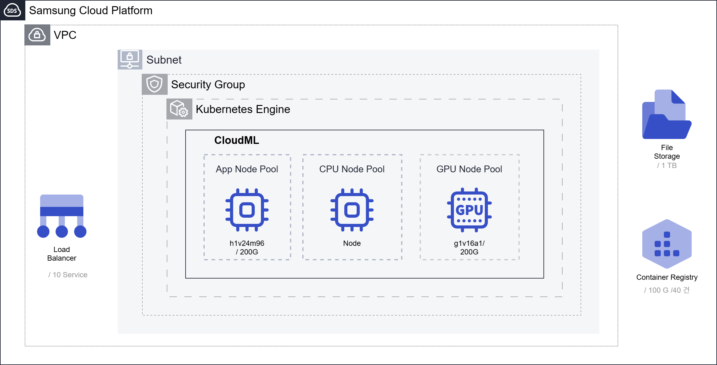Click the GPU chip icon
The width and height of the screenshot is (717, 365).
469,210
